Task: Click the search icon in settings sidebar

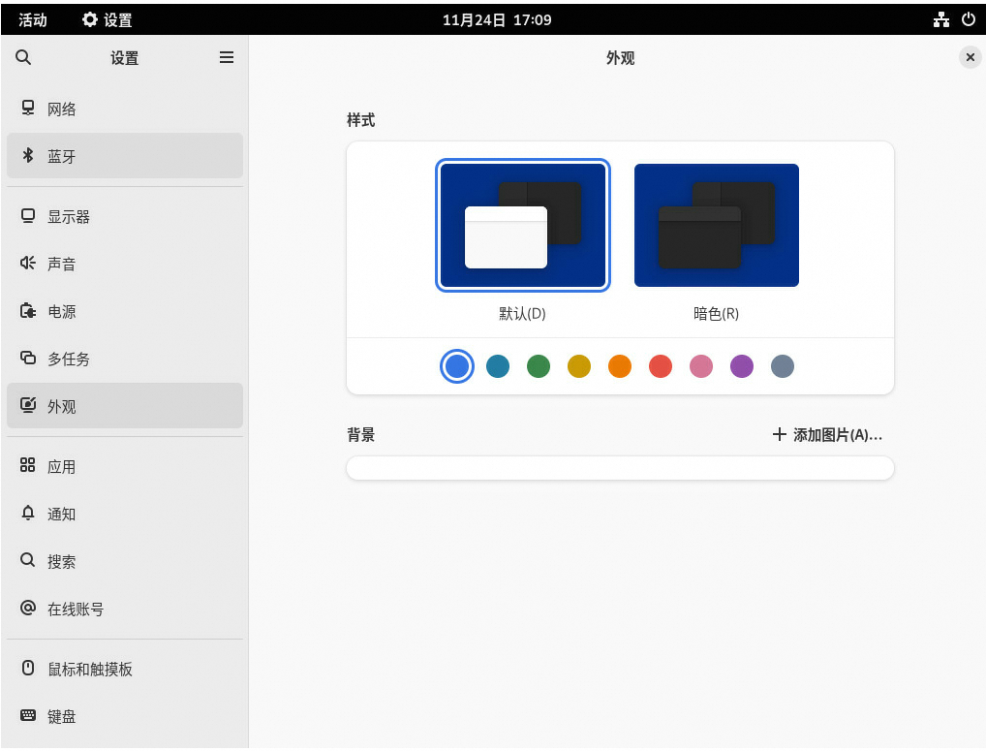Action: (x=23, y=58)
